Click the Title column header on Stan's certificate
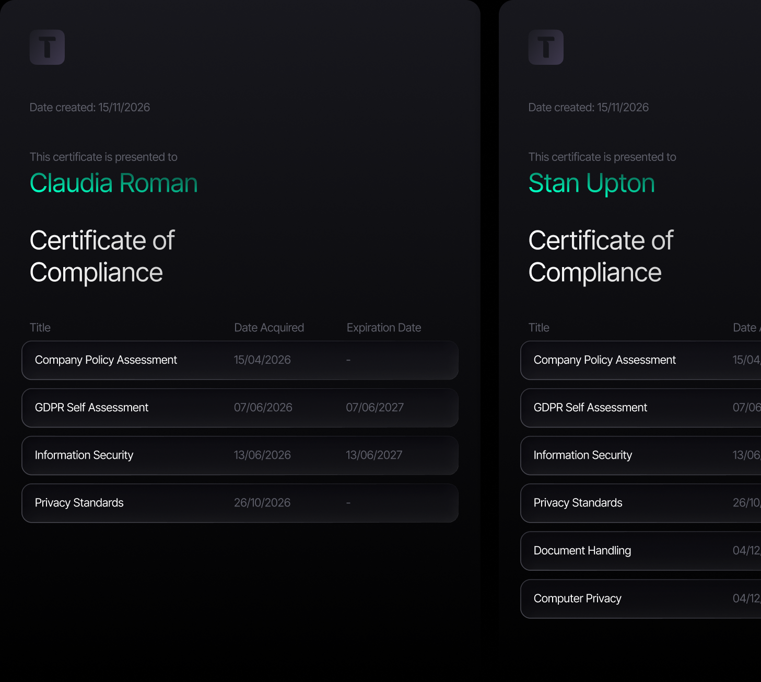This screenshot has height=682, width=761. click(x=539, y=328)
